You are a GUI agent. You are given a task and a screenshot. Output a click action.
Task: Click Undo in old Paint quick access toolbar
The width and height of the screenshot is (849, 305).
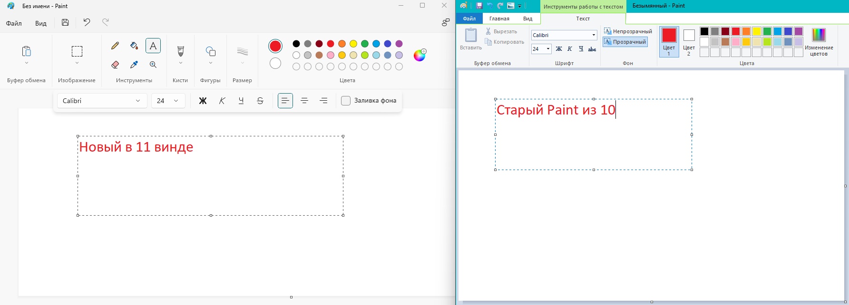click(490, 6)
